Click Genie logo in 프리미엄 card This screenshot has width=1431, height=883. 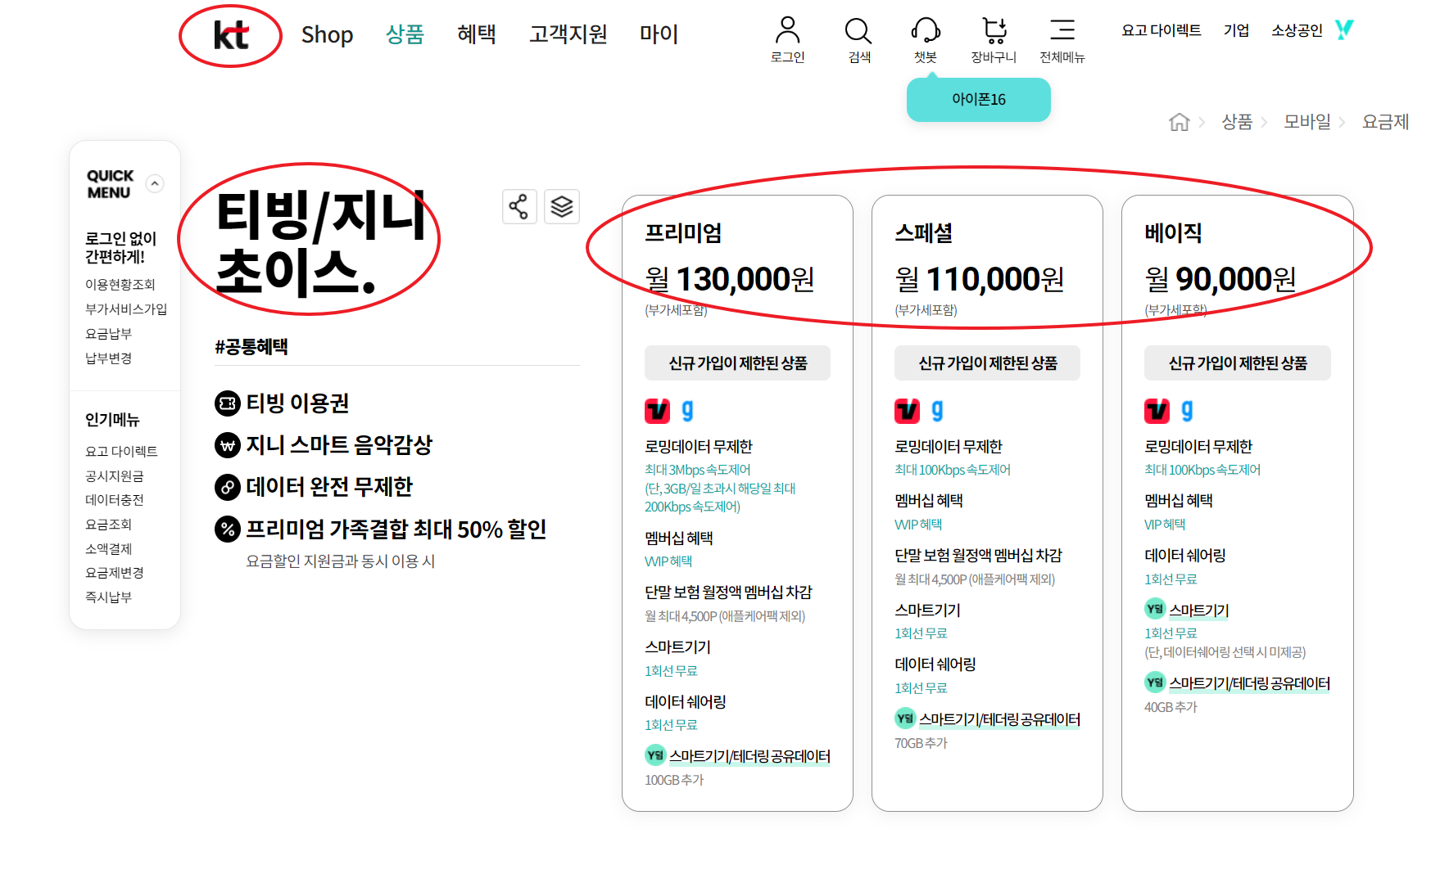click(688, 410)
